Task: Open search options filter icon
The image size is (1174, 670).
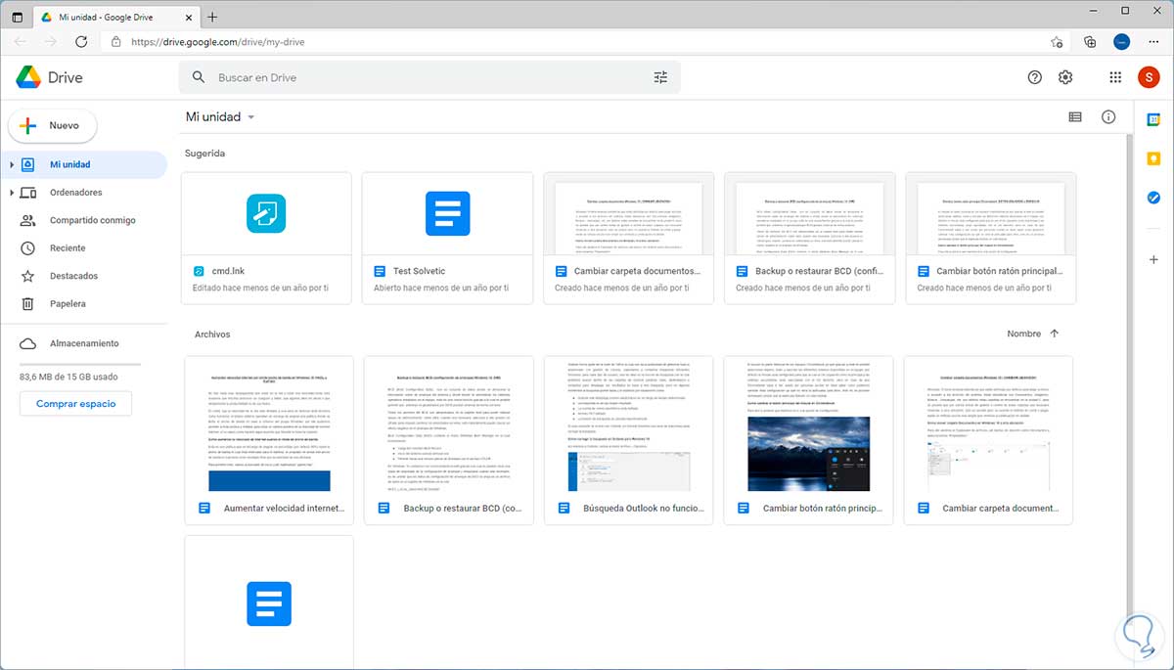Action: [x=660, y=77]
